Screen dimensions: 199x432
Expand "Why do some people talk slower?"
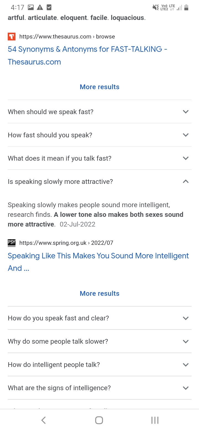coord(99,341)
